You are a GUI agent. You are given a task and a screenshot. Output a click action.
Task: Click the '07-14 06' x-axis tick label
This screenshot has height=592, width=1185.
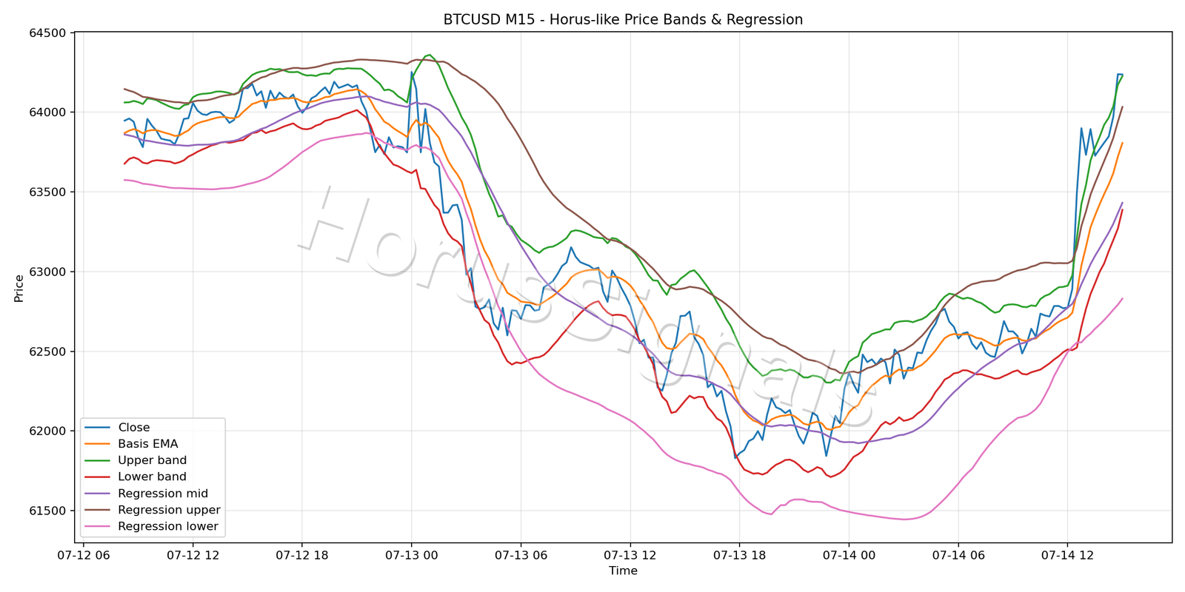tap(958, 555)
